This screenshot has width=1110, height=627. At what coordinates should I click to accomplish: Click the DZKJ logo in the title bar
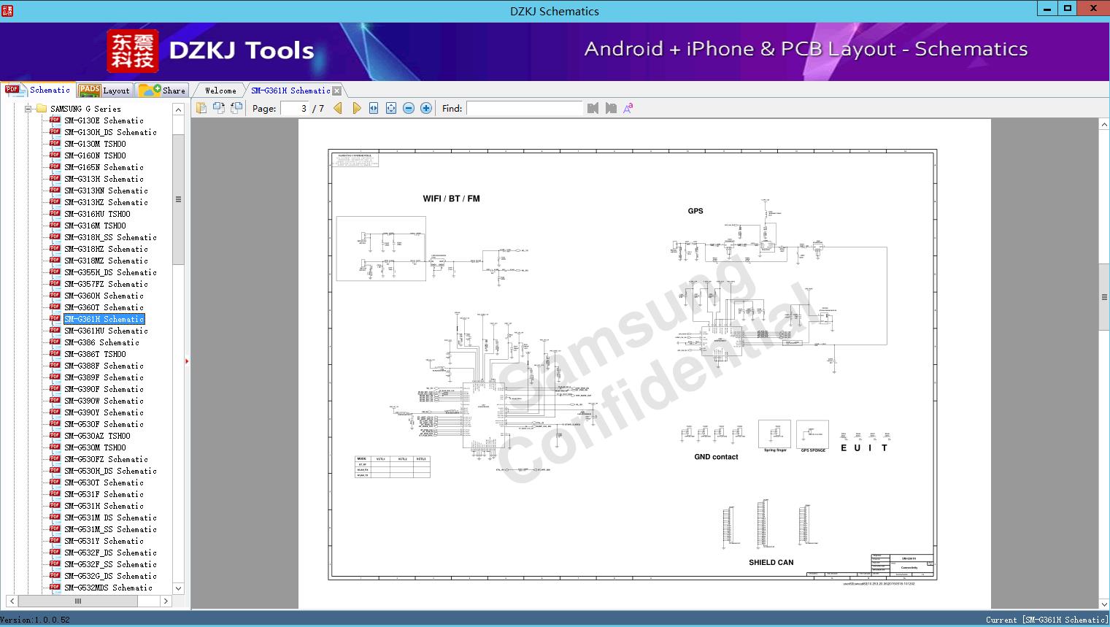click(x=8, y=10)
